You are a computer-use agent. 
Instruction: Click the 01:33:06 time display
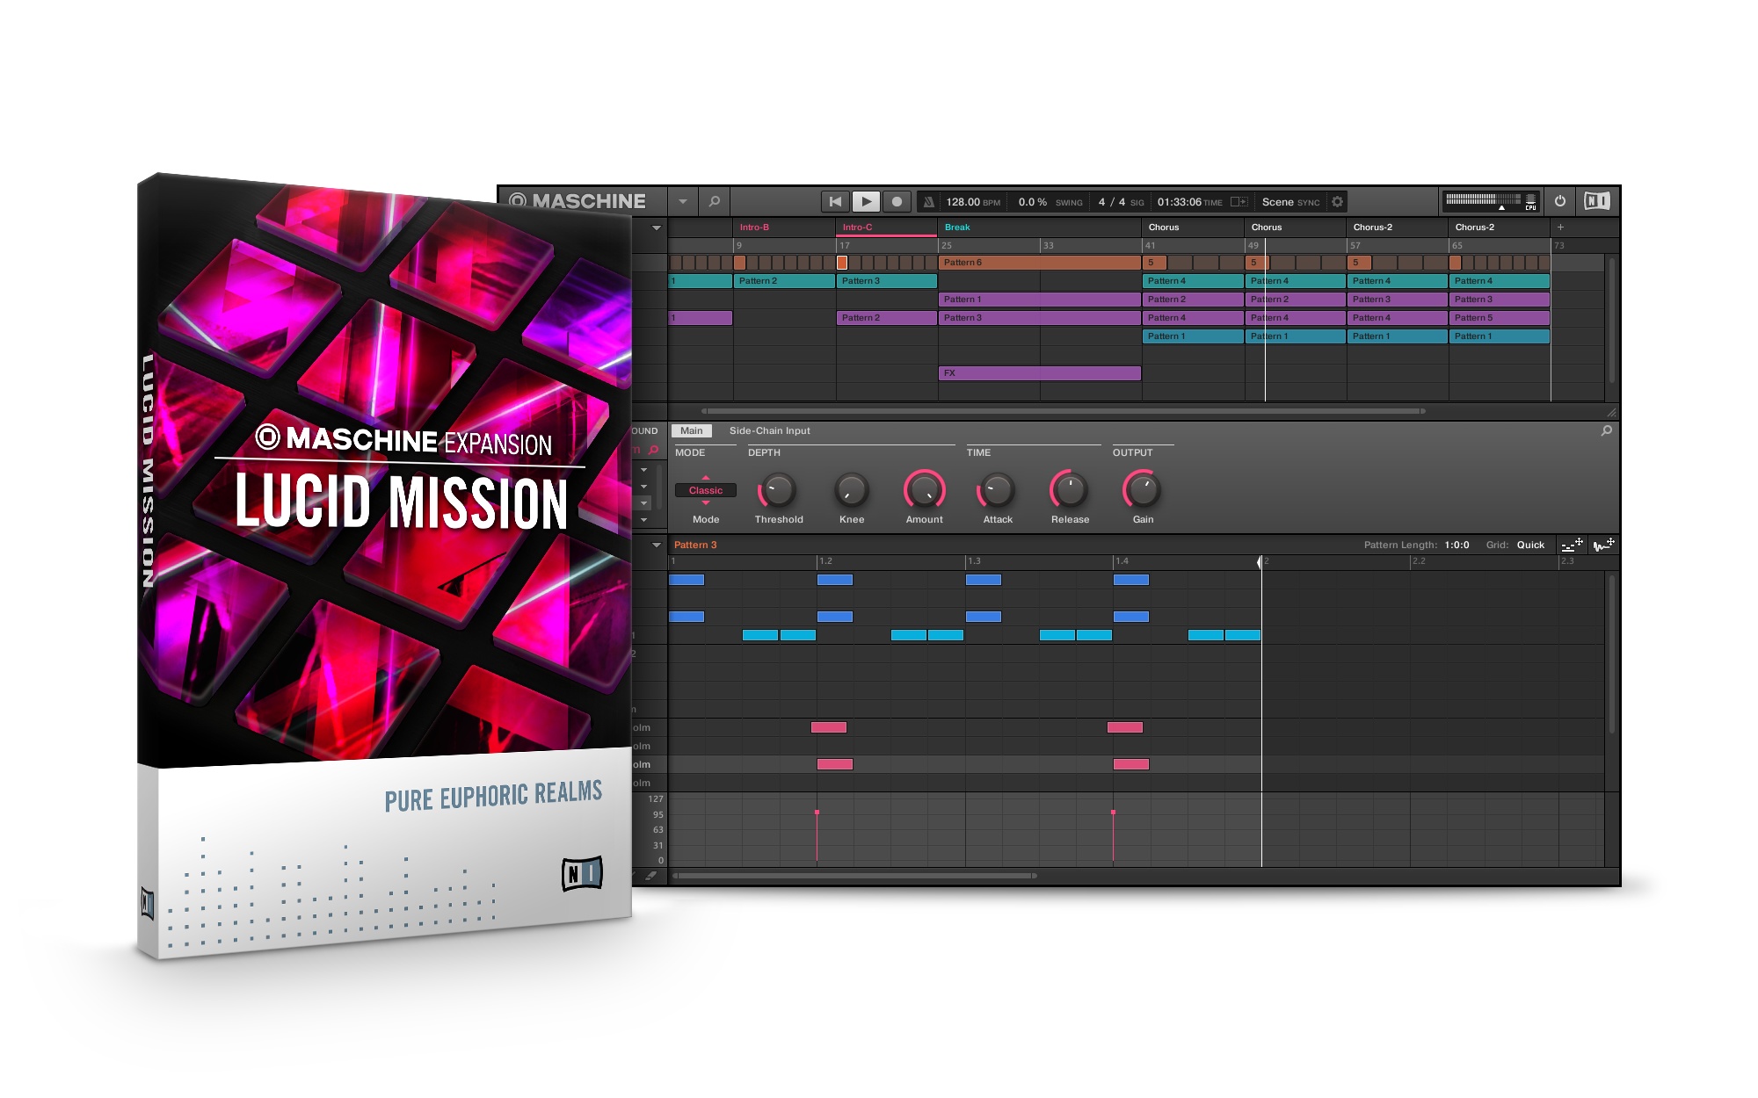coord(1179,202)
